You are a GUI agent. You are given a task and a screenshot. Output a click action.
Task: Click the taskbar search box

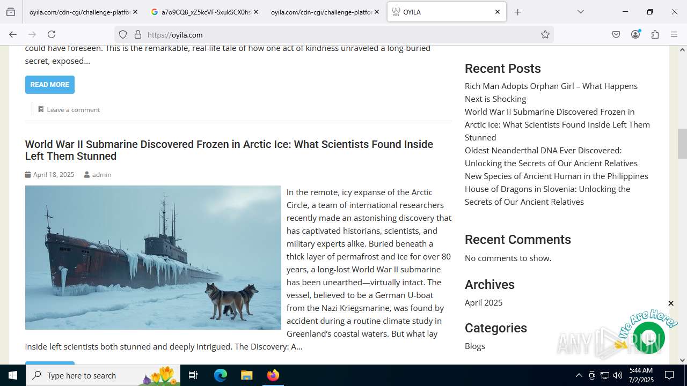[x=104, y=375]
